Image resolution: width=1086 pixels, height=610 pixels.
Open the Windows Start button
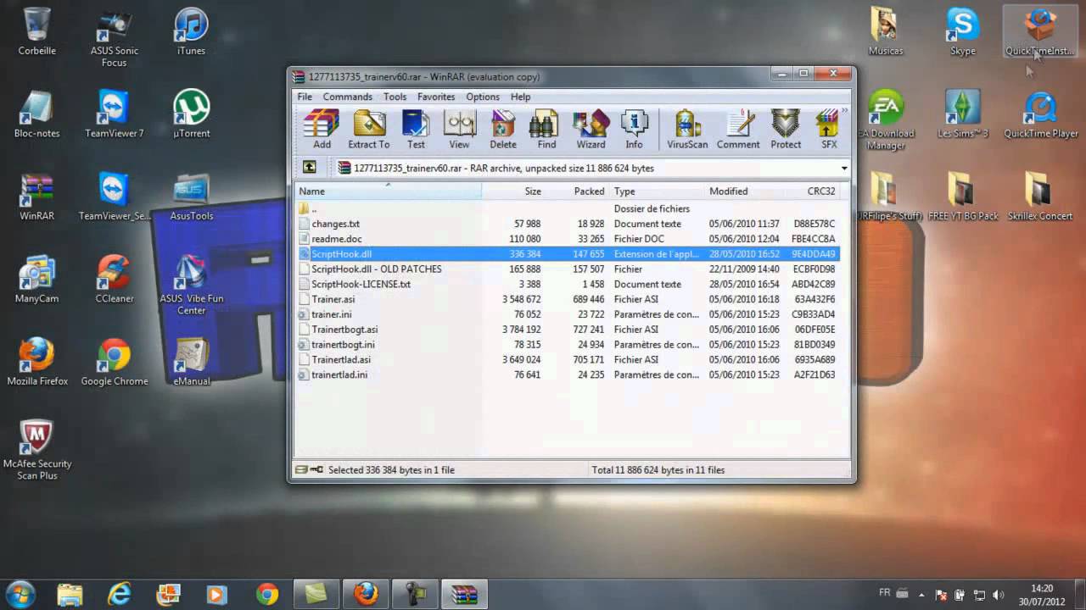coord(20,594)
